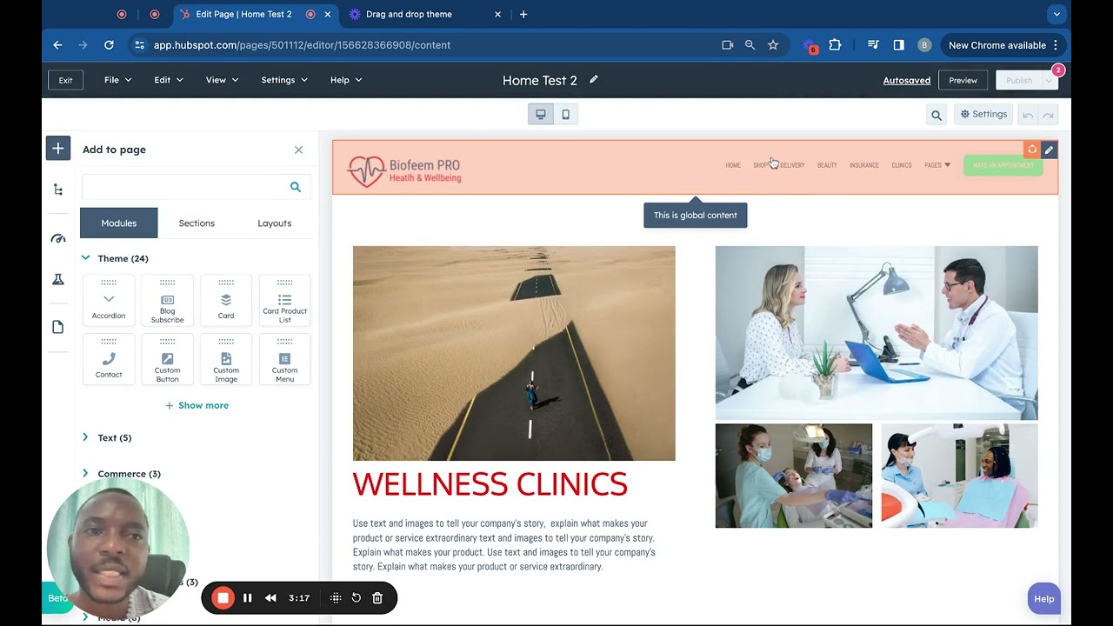Select the Blog Subscribe module
This screenshot has width=1113, height=626.
point(168,301)
